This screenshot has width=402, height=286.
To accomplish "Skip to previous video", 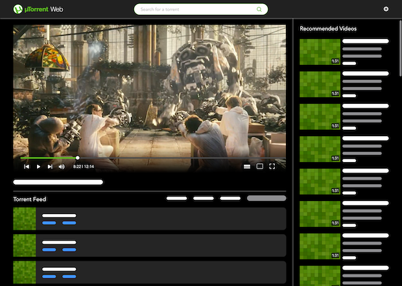I will tap(27, 167).
